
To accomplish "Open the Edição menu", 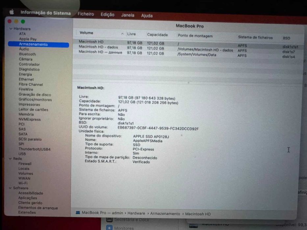I will [x=108, y=15].
